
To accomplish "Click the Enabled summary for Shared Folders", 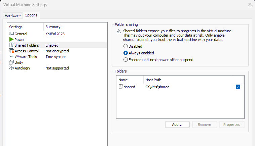I will tap(52, 45).
